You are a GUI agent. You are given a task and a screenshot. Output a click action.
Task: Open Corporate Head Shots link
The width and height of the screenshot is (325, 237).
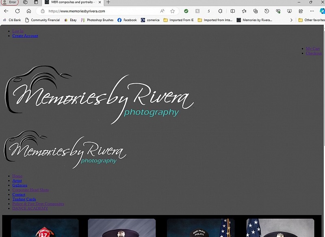coord(30,190)
